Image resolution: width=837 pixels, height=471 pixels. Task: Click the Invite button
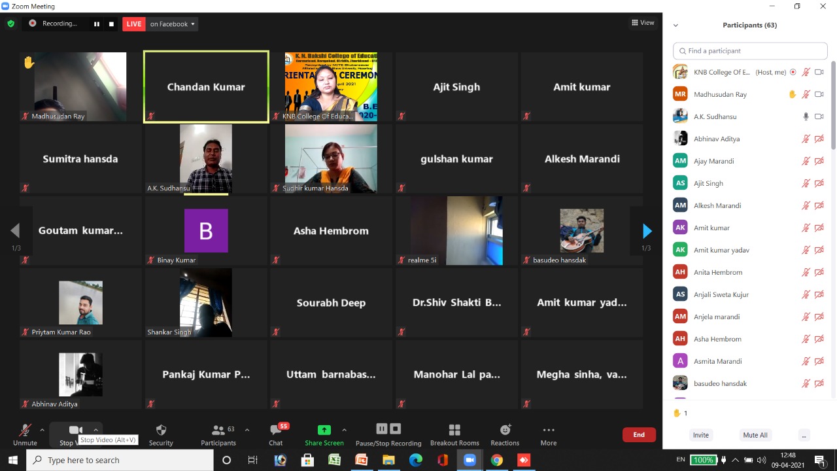(x=700, y=435)
